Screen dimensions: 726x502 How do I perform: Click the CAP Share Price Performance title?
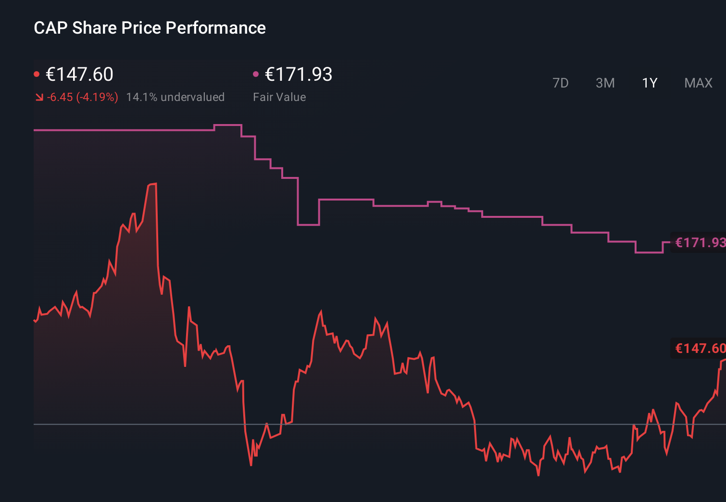point(150,27)
